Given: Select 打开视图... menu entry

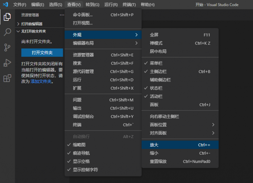Looking at the screenshot, I should coord(103,23).
